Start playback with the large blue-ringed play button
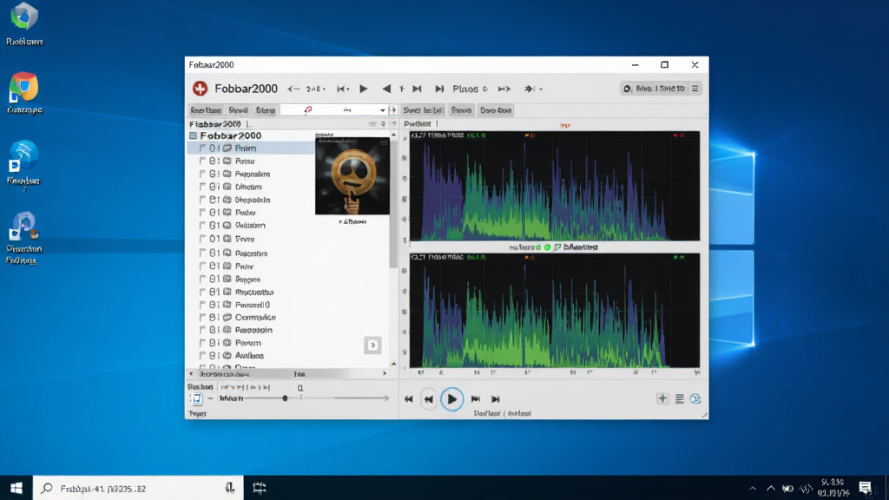 point(451,399)
